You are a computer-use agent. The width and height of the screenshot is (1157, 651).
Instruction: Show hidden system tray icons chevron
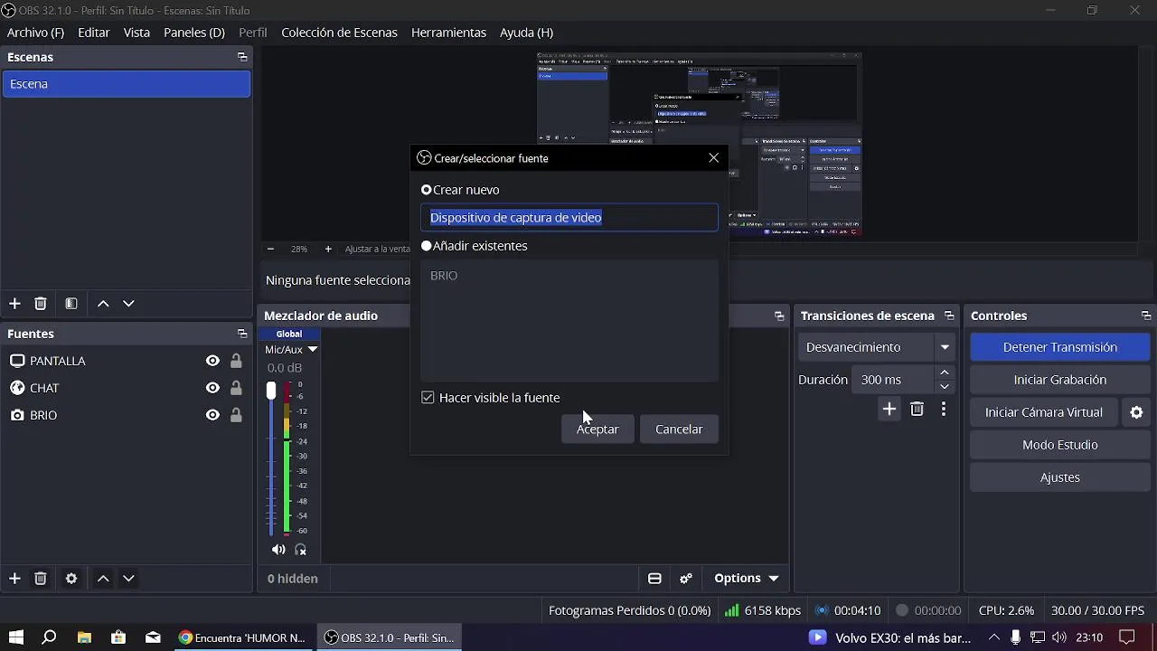994,637
